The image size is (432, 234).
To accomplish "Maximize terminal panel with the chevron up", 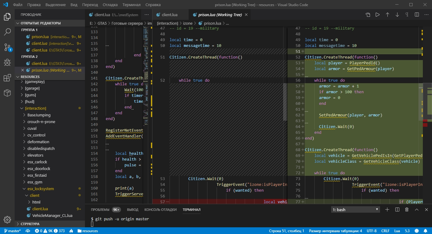I will 416,210.
